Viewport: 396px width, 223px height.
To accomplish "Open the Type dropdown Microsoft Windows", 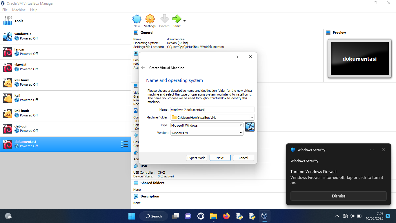I will click(x=207, y=125).
